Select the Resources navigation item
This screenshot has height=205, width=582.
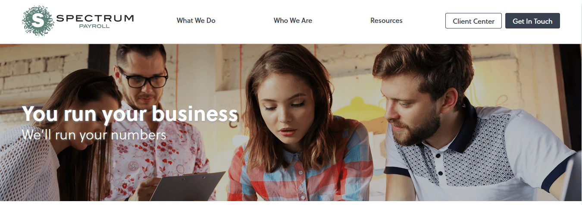coord(386,20)
